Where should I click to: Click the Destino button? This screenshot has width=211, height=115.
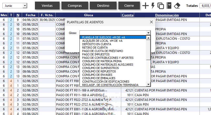click(x=103, y=6)
